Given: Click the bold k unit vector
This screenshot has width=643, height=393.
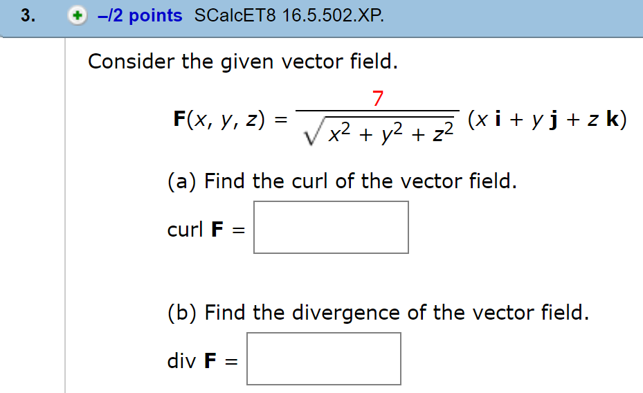Looking at the screenshot, I should coord(613,119).
